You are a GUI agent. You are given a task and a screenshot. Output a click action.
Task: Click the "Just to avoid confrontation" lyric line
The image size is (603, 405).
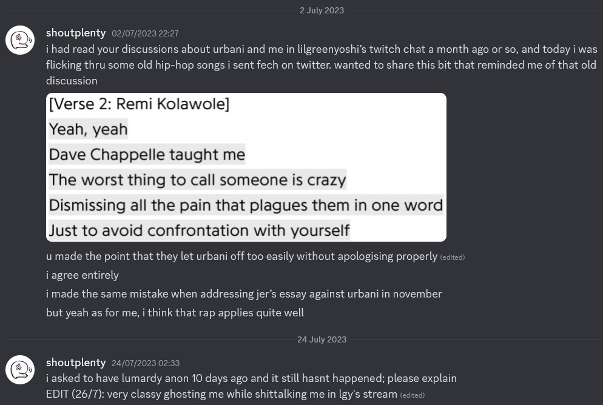point(199,231)
